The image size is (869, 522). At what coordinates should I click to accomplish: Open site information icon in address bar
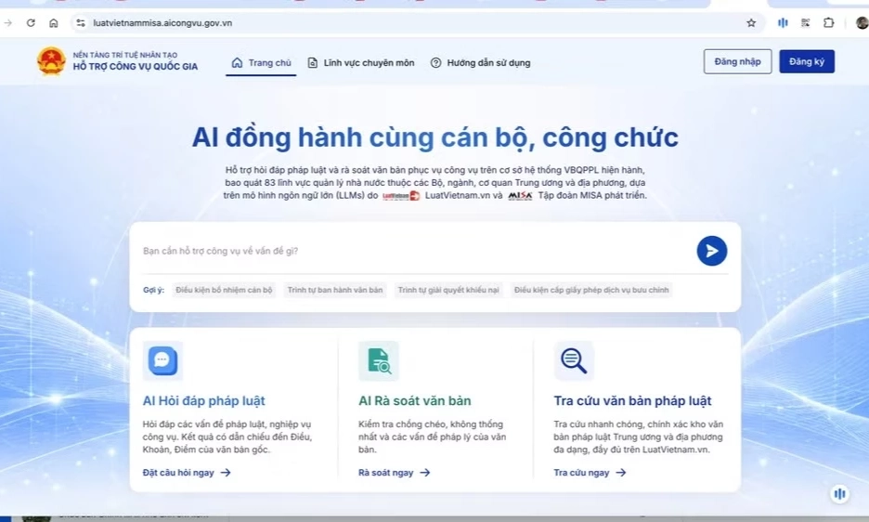[81, 22]
